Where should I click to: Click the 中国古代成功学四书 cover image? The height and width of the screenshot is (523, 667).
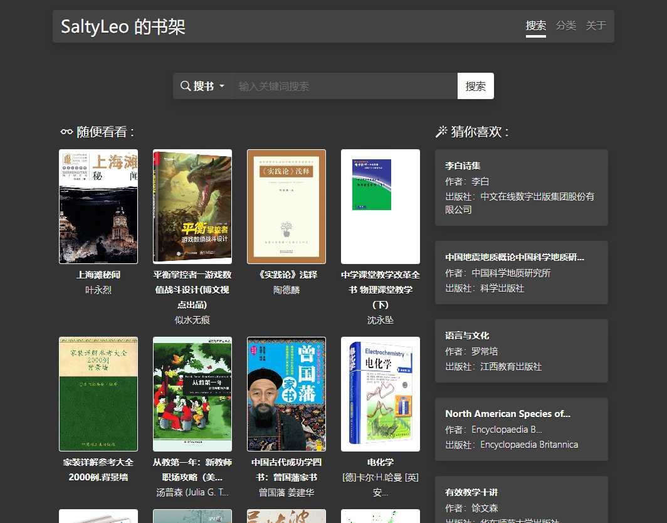click(x=286, y=393)
